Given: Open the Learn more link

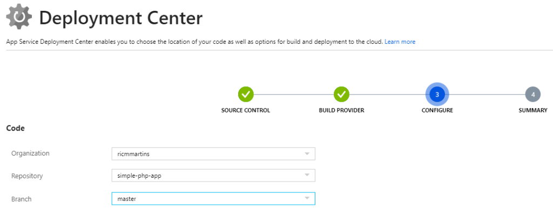Looking at the screenshot, I should (x=400, y=42).
